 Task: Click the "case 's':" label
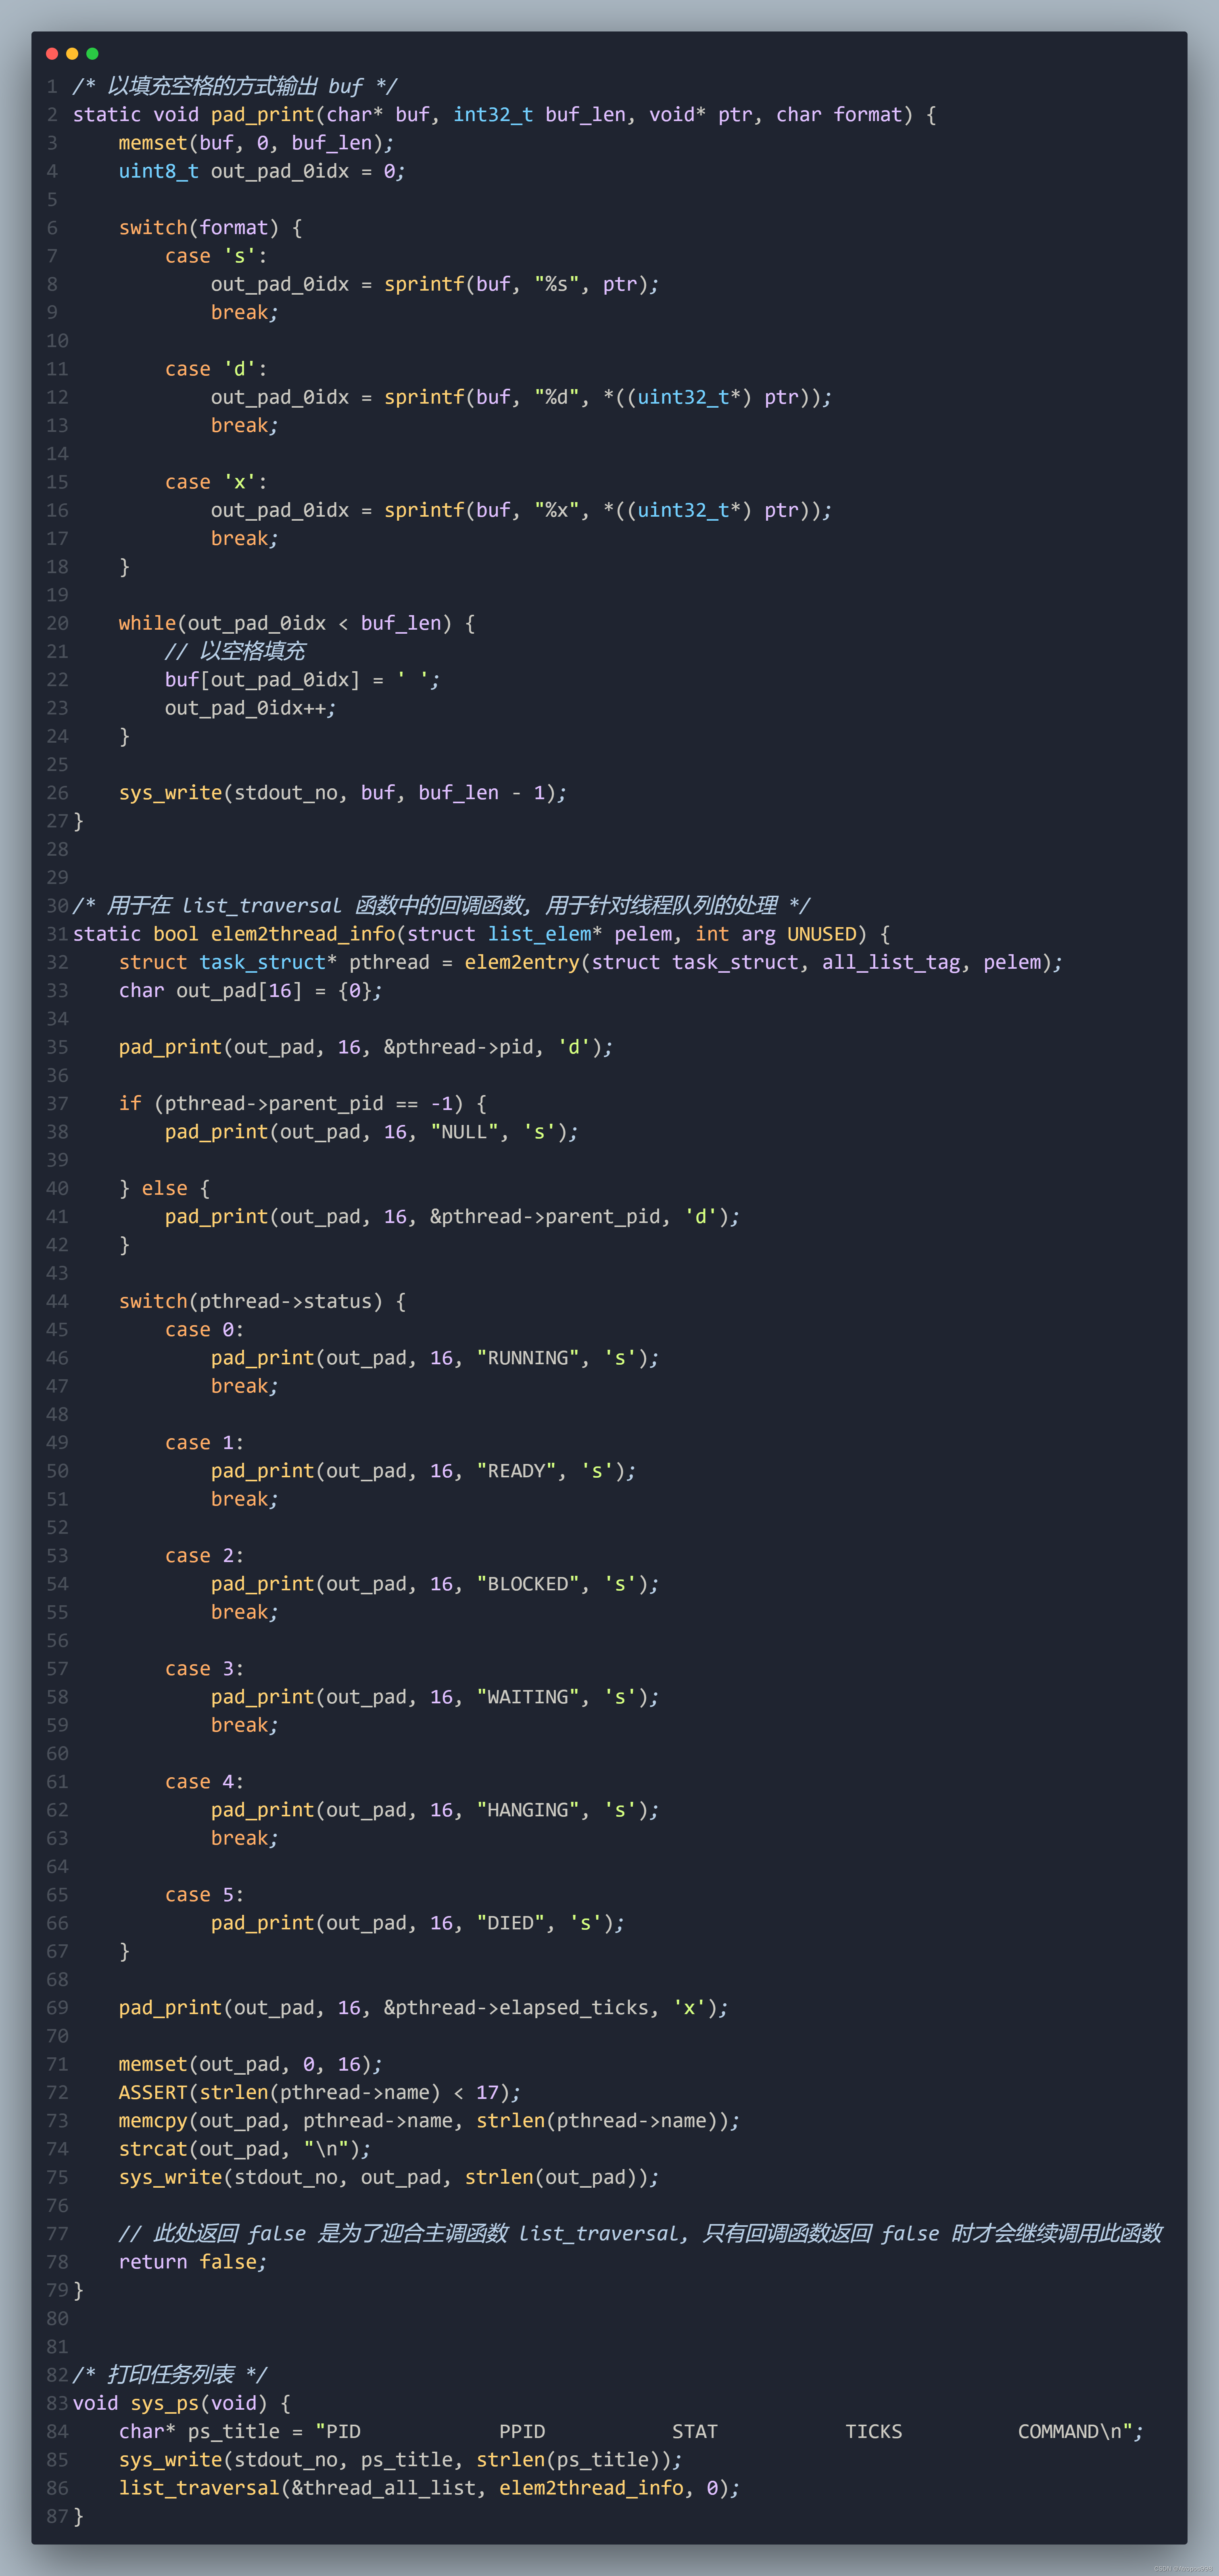click(x=216, y=256)
